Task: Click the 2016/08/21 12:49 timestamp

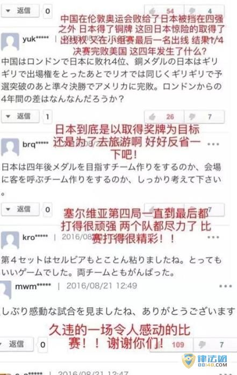Action: point(102,286)
